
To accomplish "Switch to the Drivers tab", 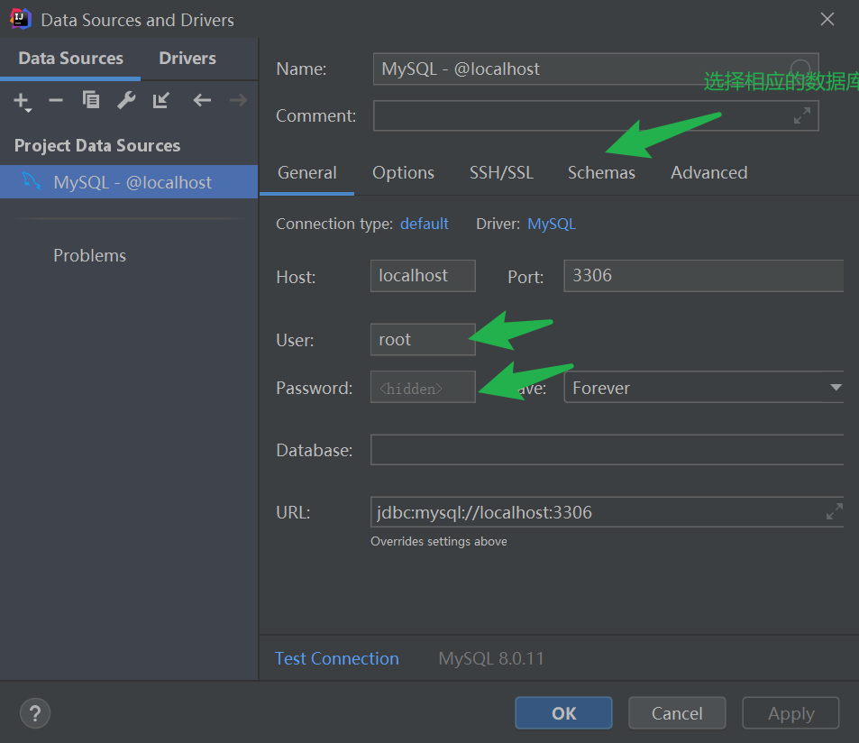I will (187, 58).
